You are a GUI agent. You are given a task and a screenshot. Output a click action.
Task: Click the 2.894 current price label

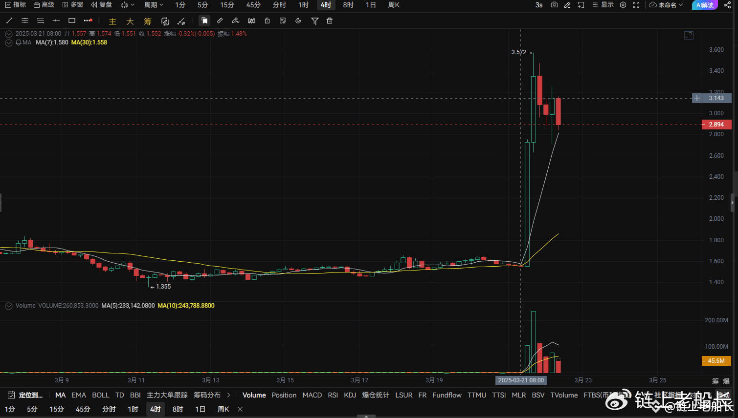click(716, 125)
